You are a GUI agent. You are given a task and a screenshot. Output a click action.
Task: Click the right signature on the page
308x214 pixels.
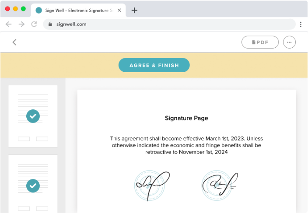coord(219,184)
